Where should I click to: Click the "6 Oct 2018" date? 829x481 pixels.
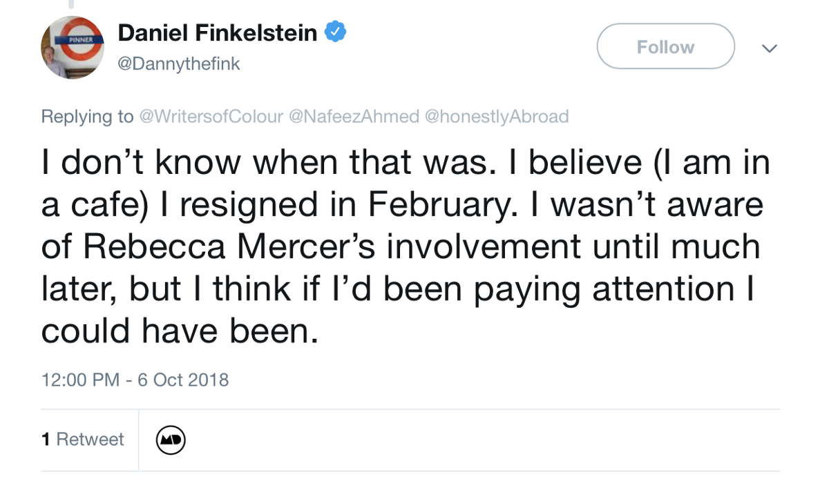pyautogui.click(x=183, y=380)
